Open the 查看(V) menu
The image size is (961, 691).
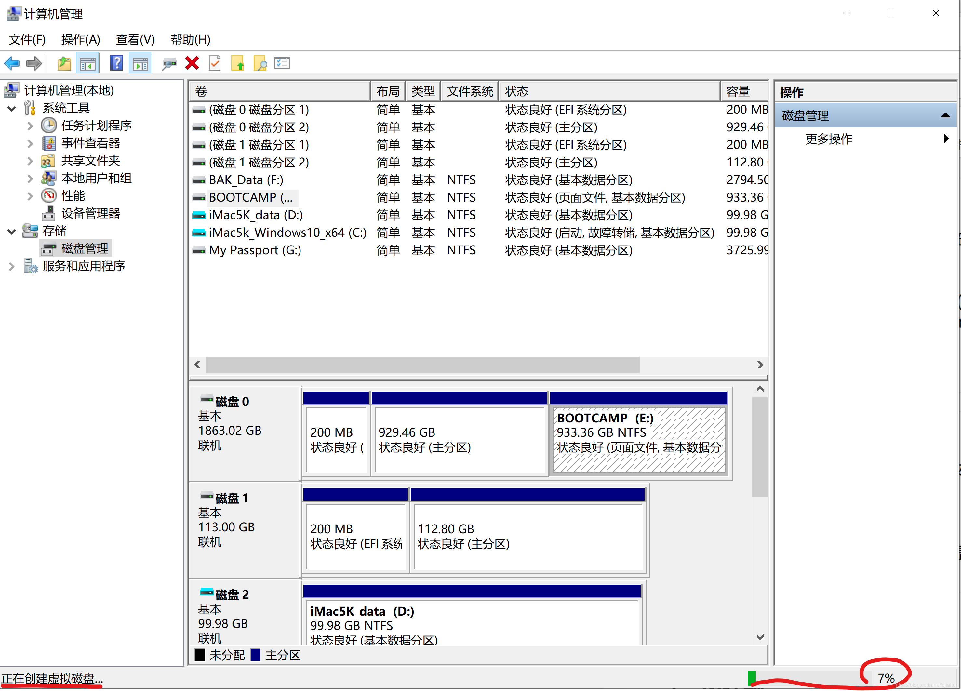click(x=135, y=39)
